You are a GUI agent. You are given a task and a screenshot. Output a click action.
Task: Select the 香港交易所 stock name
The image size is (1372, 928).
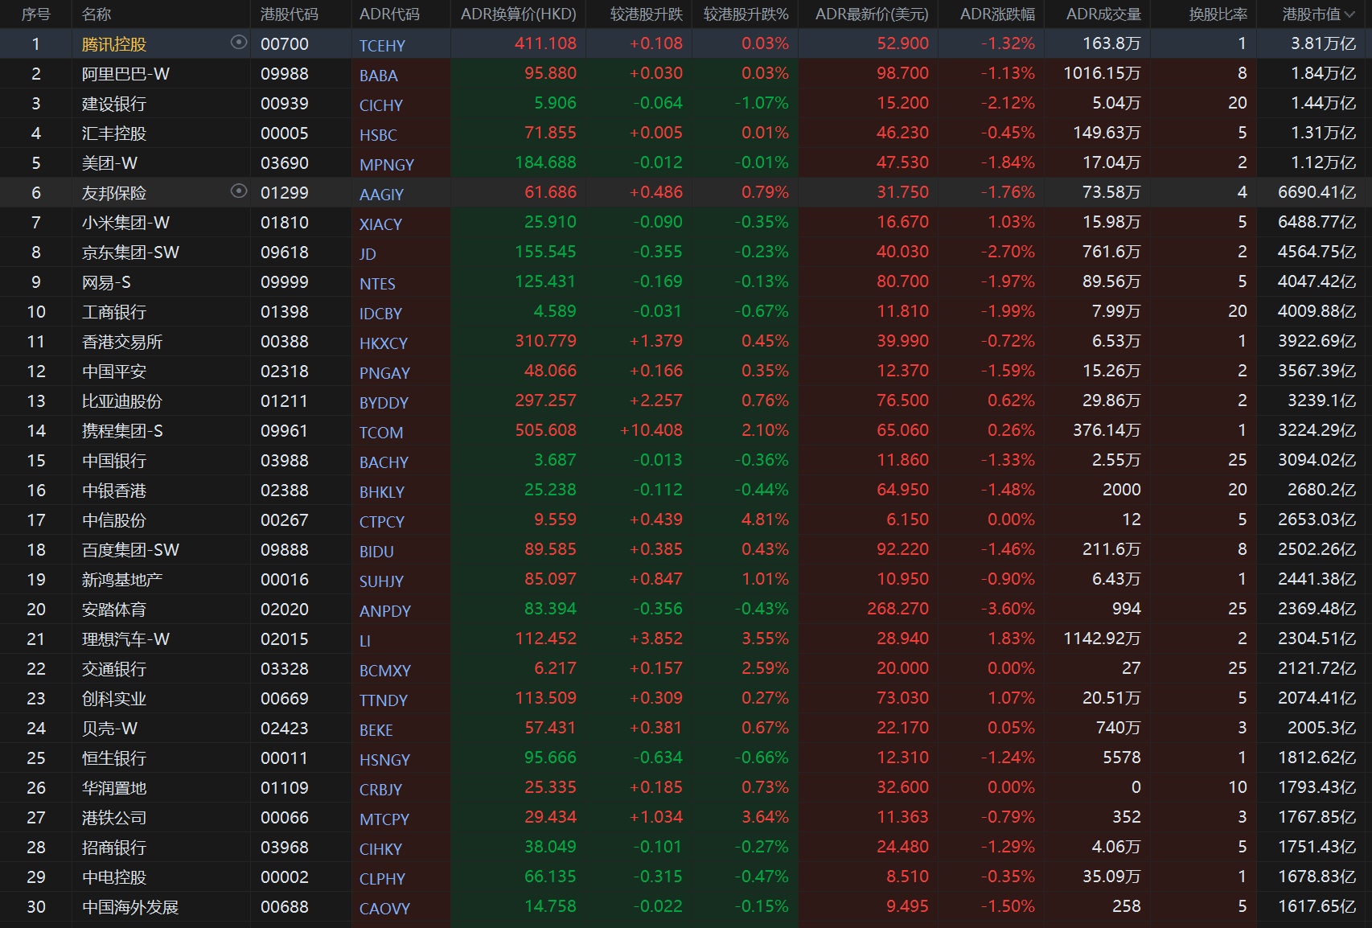pyautogui.click(x=122, y=342)
